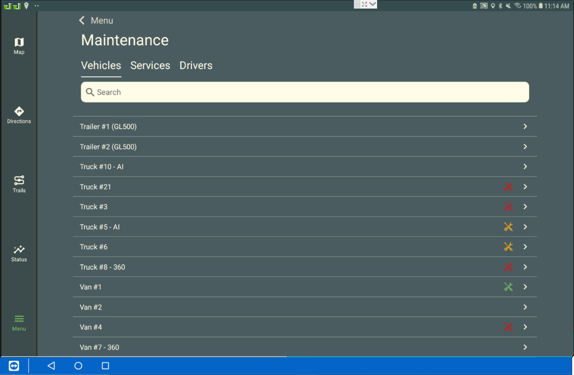
Task: Go back using the Menu link
Action: click(x=95, y=20)
